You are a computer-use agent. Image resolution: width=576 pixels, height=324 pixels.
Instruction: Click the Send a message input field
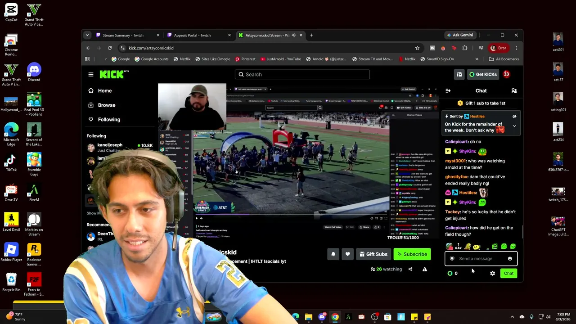click(x=481, y=259)
